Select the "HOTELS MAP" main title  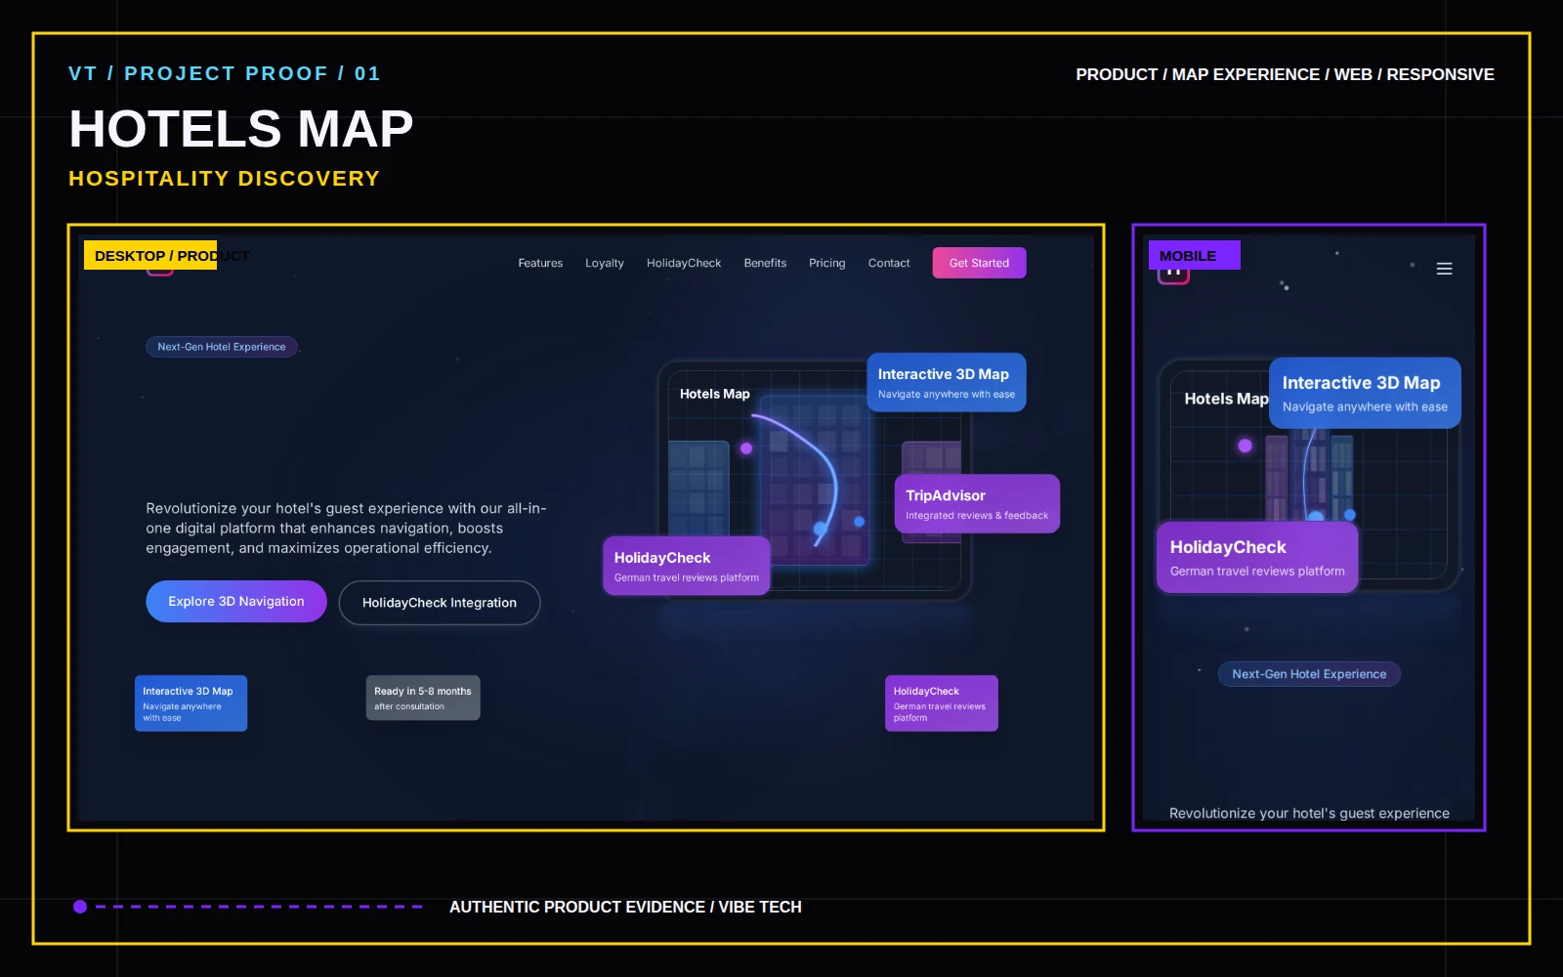(x=241, y=129)
